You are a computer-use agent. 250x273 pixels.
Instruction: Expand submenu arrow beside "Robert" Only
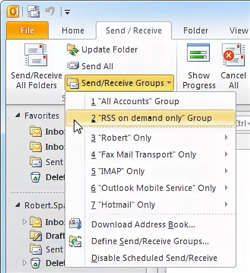tap(226, 138)
